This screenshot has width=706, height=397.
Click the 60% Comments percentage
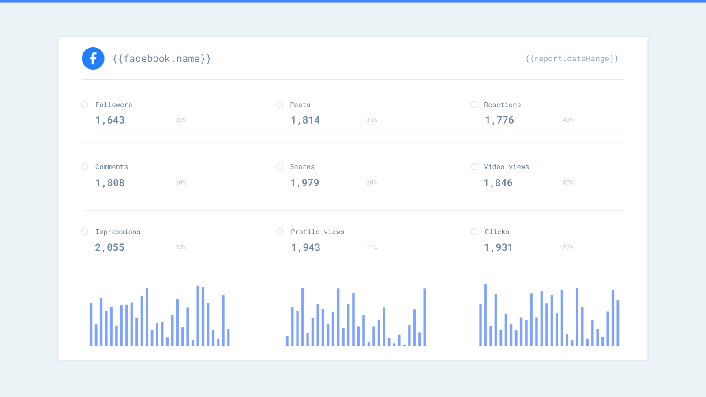[x=180, y=183]
